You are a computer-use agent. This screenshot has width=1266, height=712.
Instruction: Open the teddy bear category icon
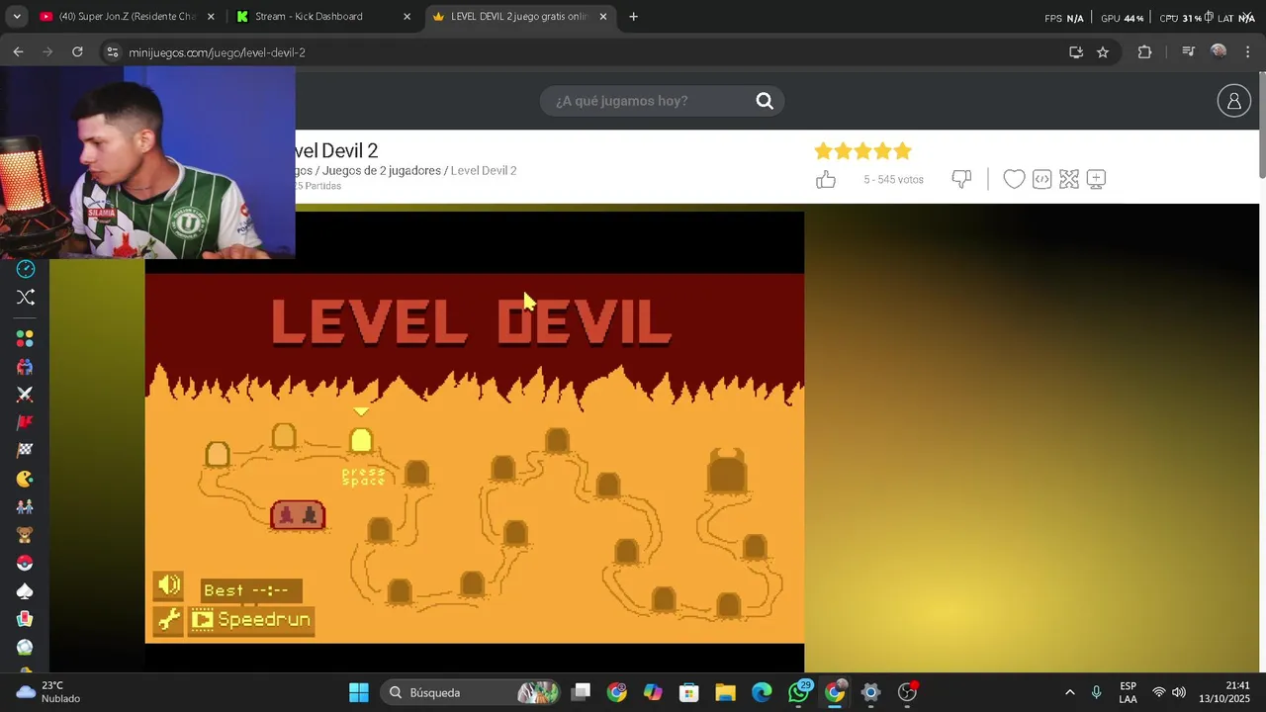point(26,535)
